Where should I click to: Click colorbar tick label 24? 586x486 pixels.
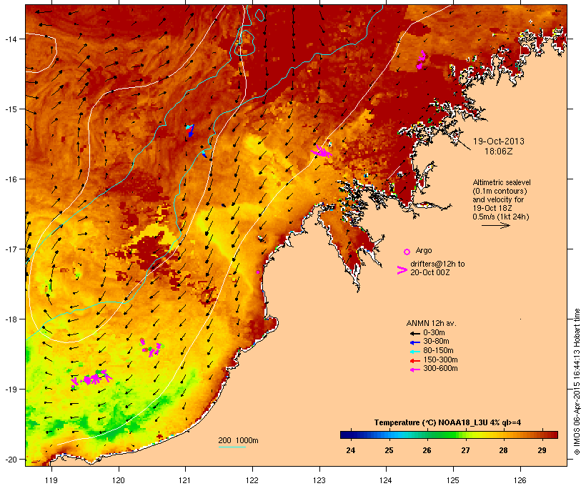[351, 450]
